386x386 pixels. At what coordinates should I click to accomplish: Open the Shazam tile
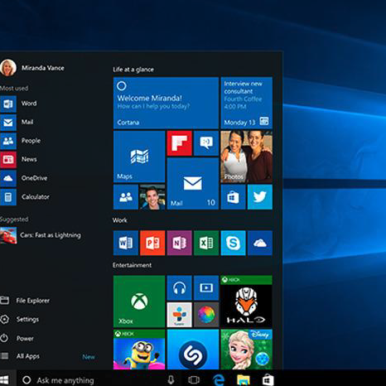point(193,350)
